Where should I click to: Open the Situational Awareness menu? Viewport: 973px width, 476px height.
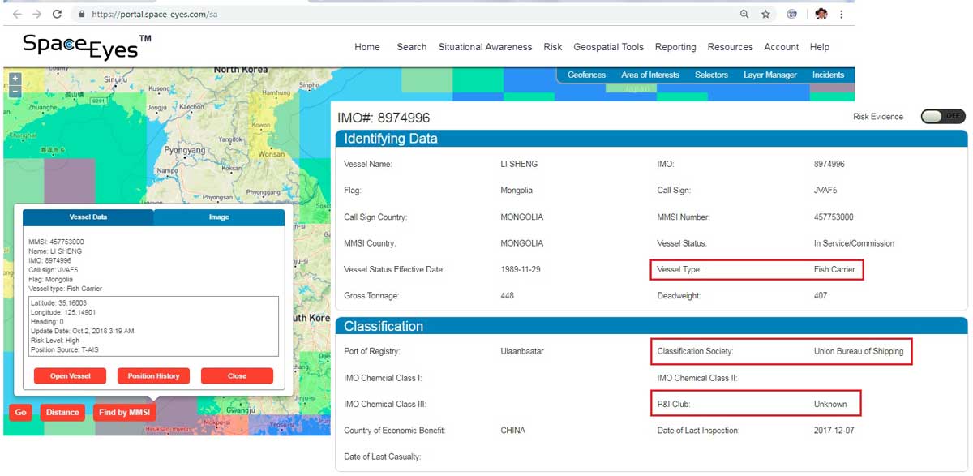[x=485, y=47]
